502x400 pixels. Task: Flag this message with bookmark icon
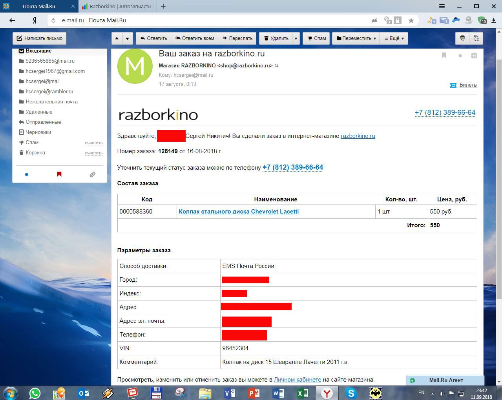tap(444, 56)
